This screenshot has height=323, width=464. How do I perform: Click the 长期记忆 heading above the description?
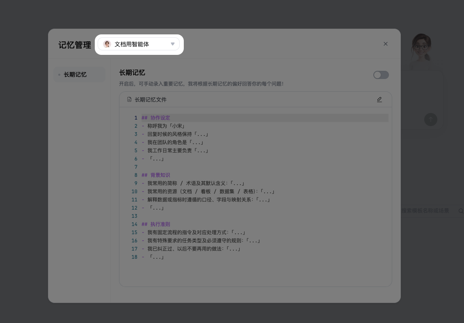pos(132,72)
